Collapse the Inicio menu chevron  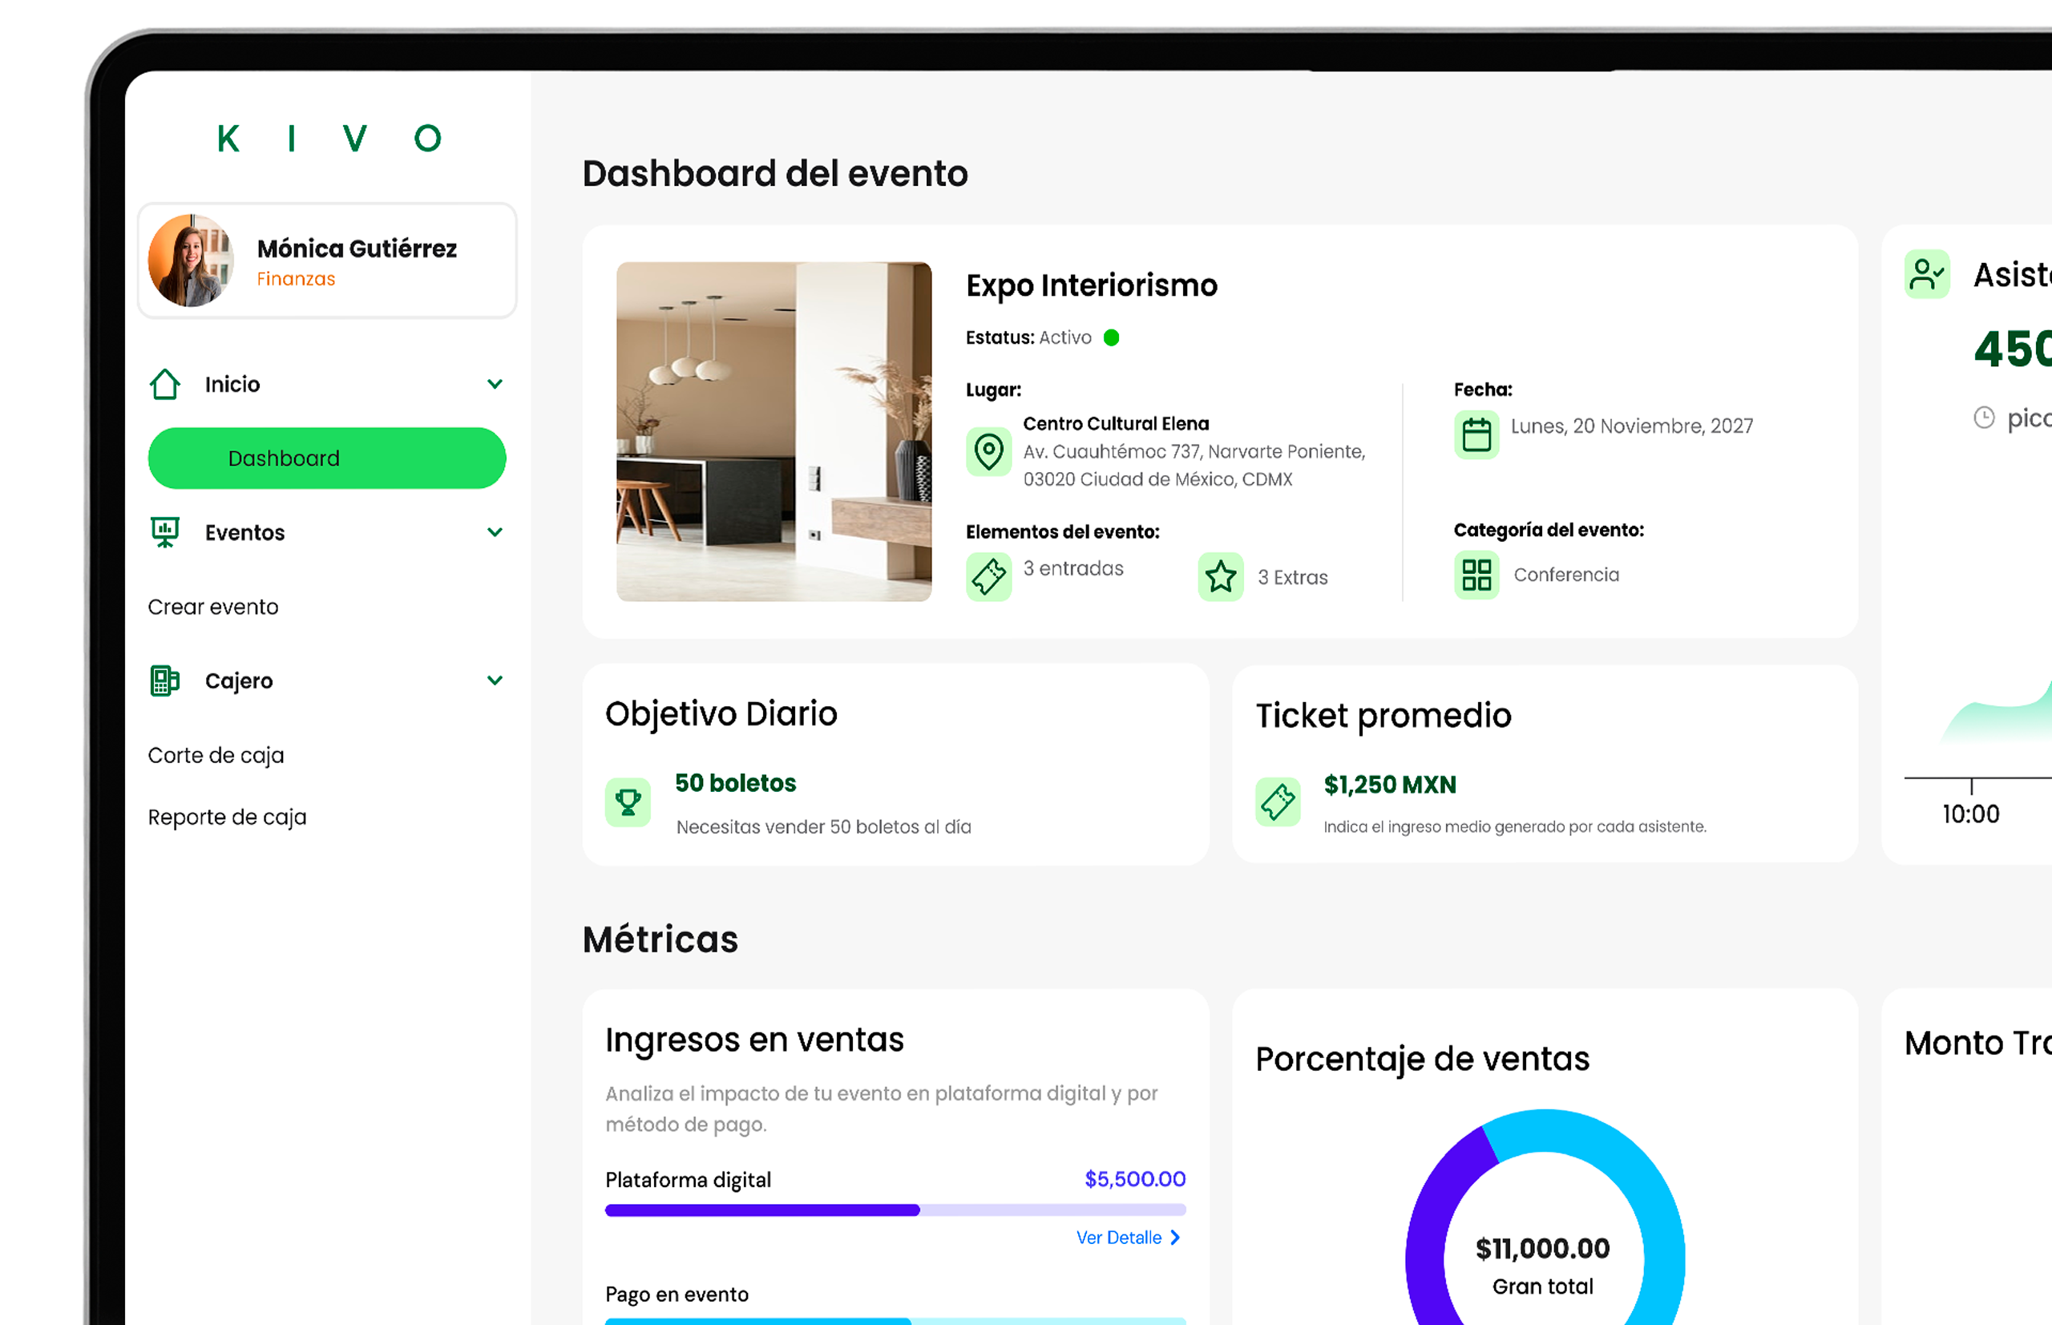pos(495,384)
